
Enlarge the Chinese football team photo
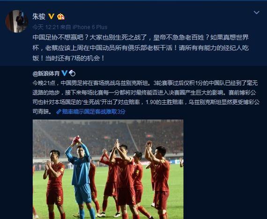(108, 169)
